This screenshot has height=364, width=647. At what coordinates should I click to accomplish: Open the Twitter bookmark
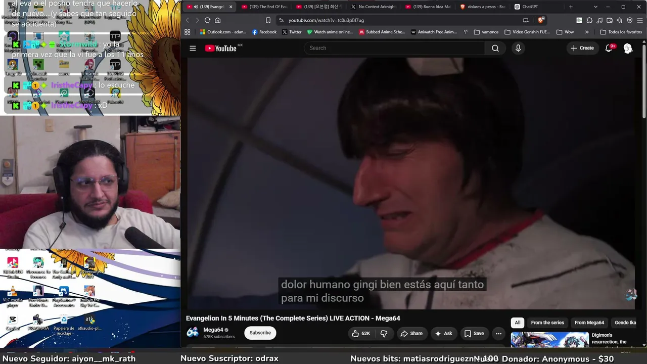pos(292,32)
